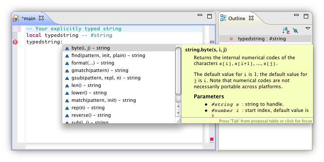Place cursor after typedstring: in editor

tap(63, 42)
